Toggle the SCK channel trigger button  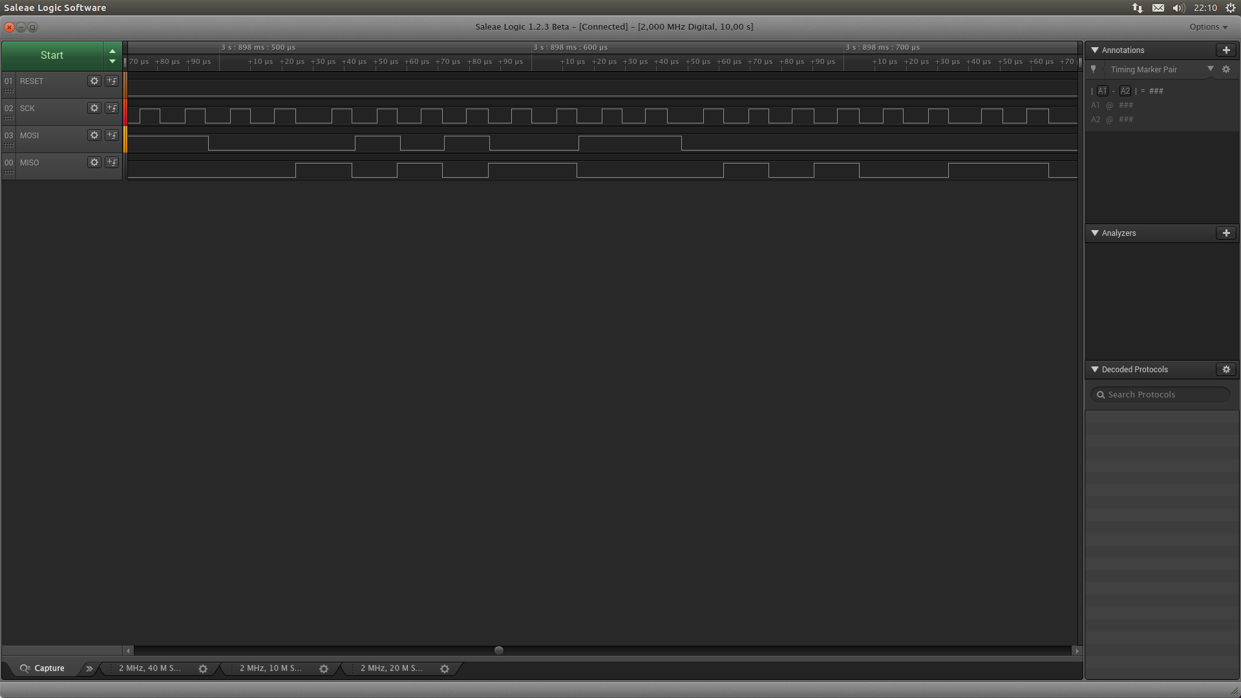112,108
